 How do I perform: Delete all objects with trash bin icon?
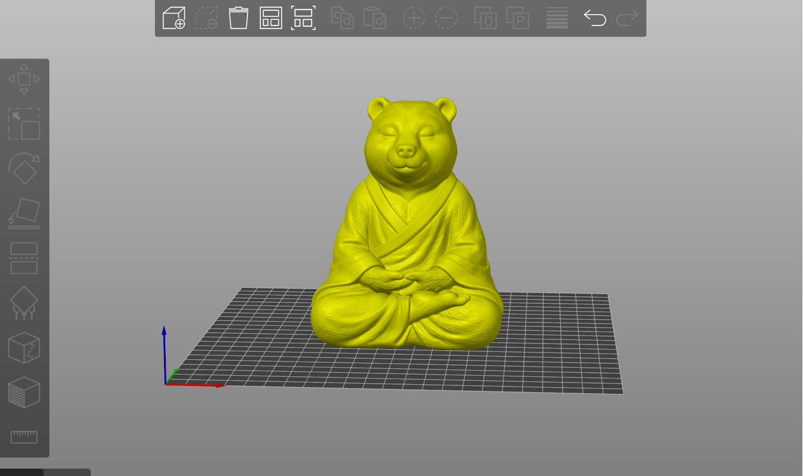(x=239, y=18)
